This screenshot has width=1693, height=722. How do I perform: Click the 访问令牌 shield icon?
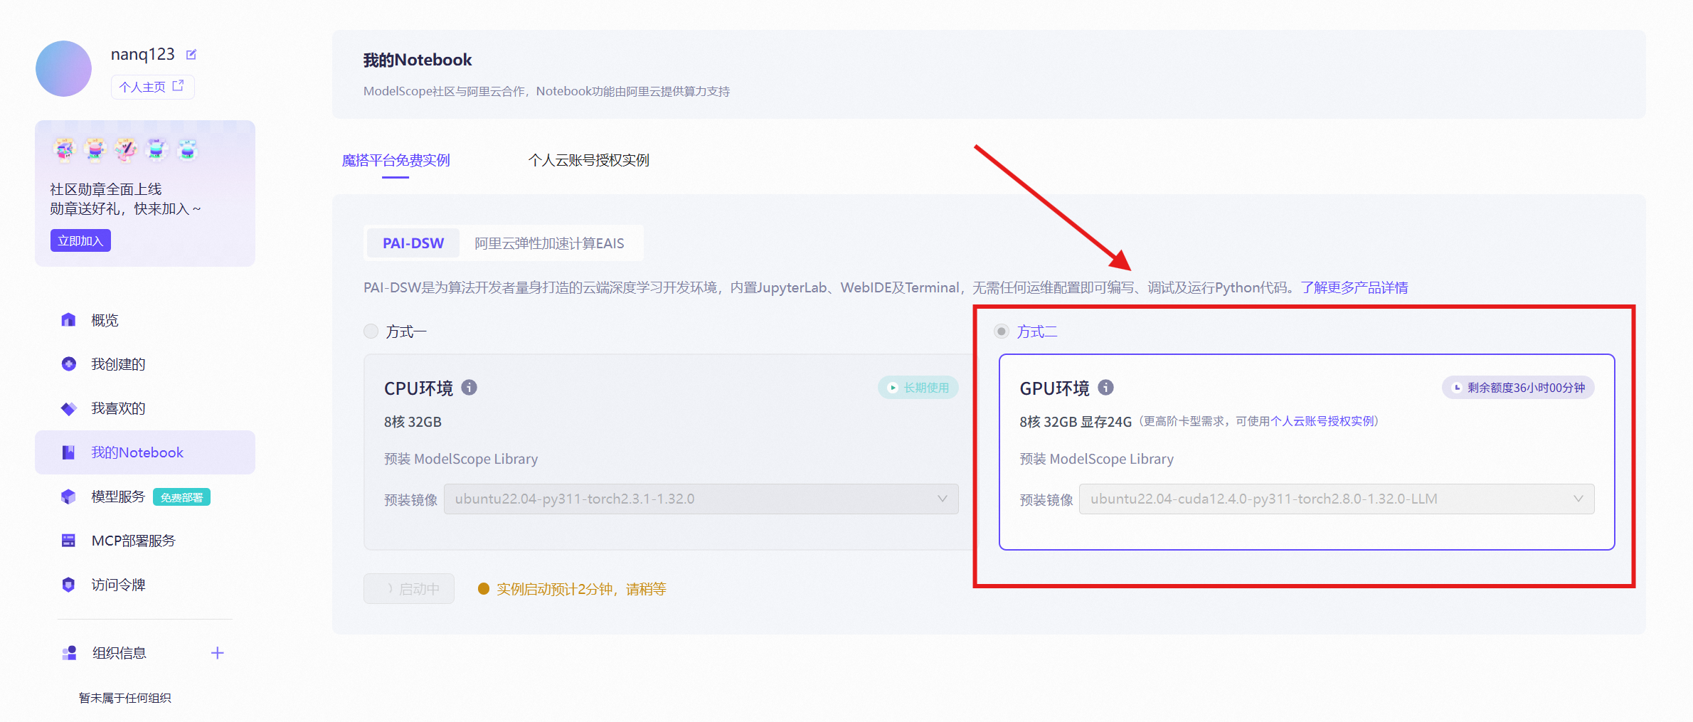[x=68, y=585]
